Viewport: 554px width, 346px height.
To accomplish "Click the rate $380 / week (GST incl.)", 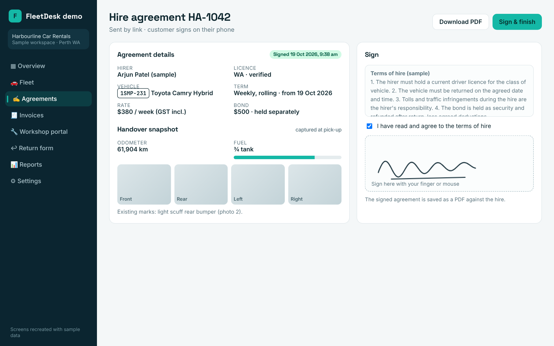I will [x=152, y=112].
